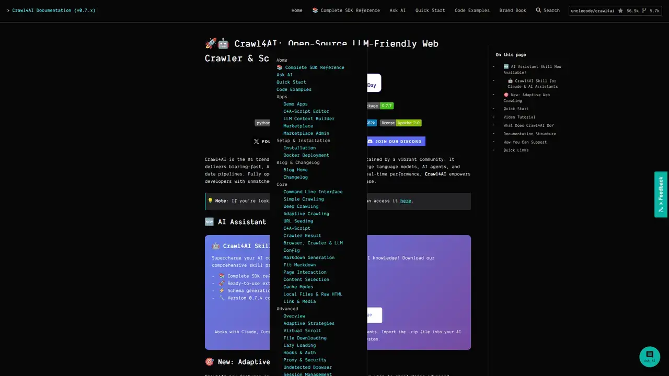Expand Setup & Installation in the menu
Image resolution: width=669 pixels, height=376 pixels.
[x=303, y=140]
